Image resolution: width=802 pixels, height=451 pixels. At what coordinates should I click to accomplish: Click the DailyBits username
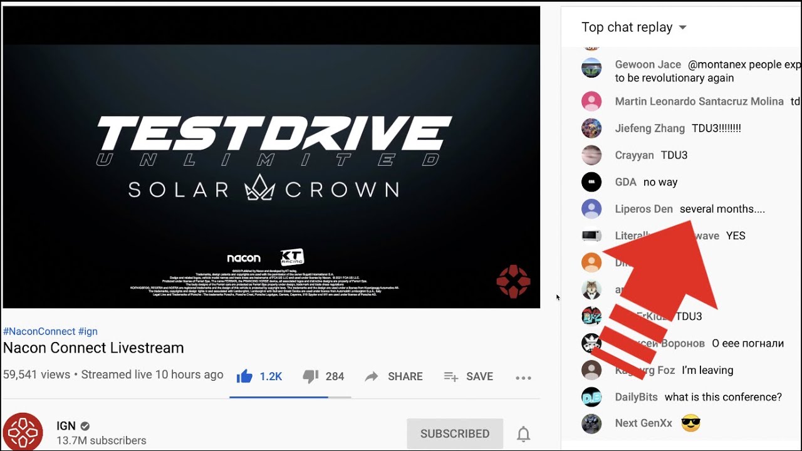(636, 397)
